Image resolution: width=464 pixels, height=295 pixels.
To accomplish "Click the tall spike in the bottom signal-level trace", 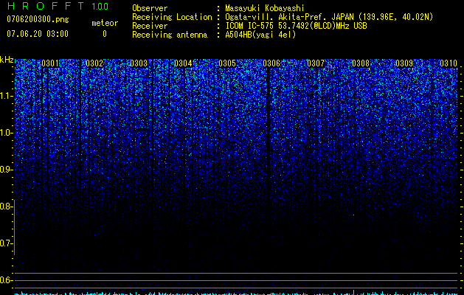I will click(x=353, y=292).
